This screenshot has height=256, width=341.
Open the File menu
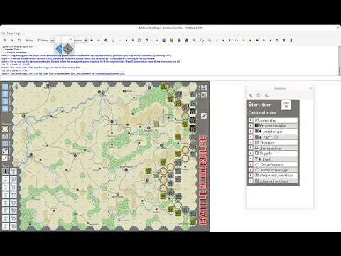(x=3, y=33)
